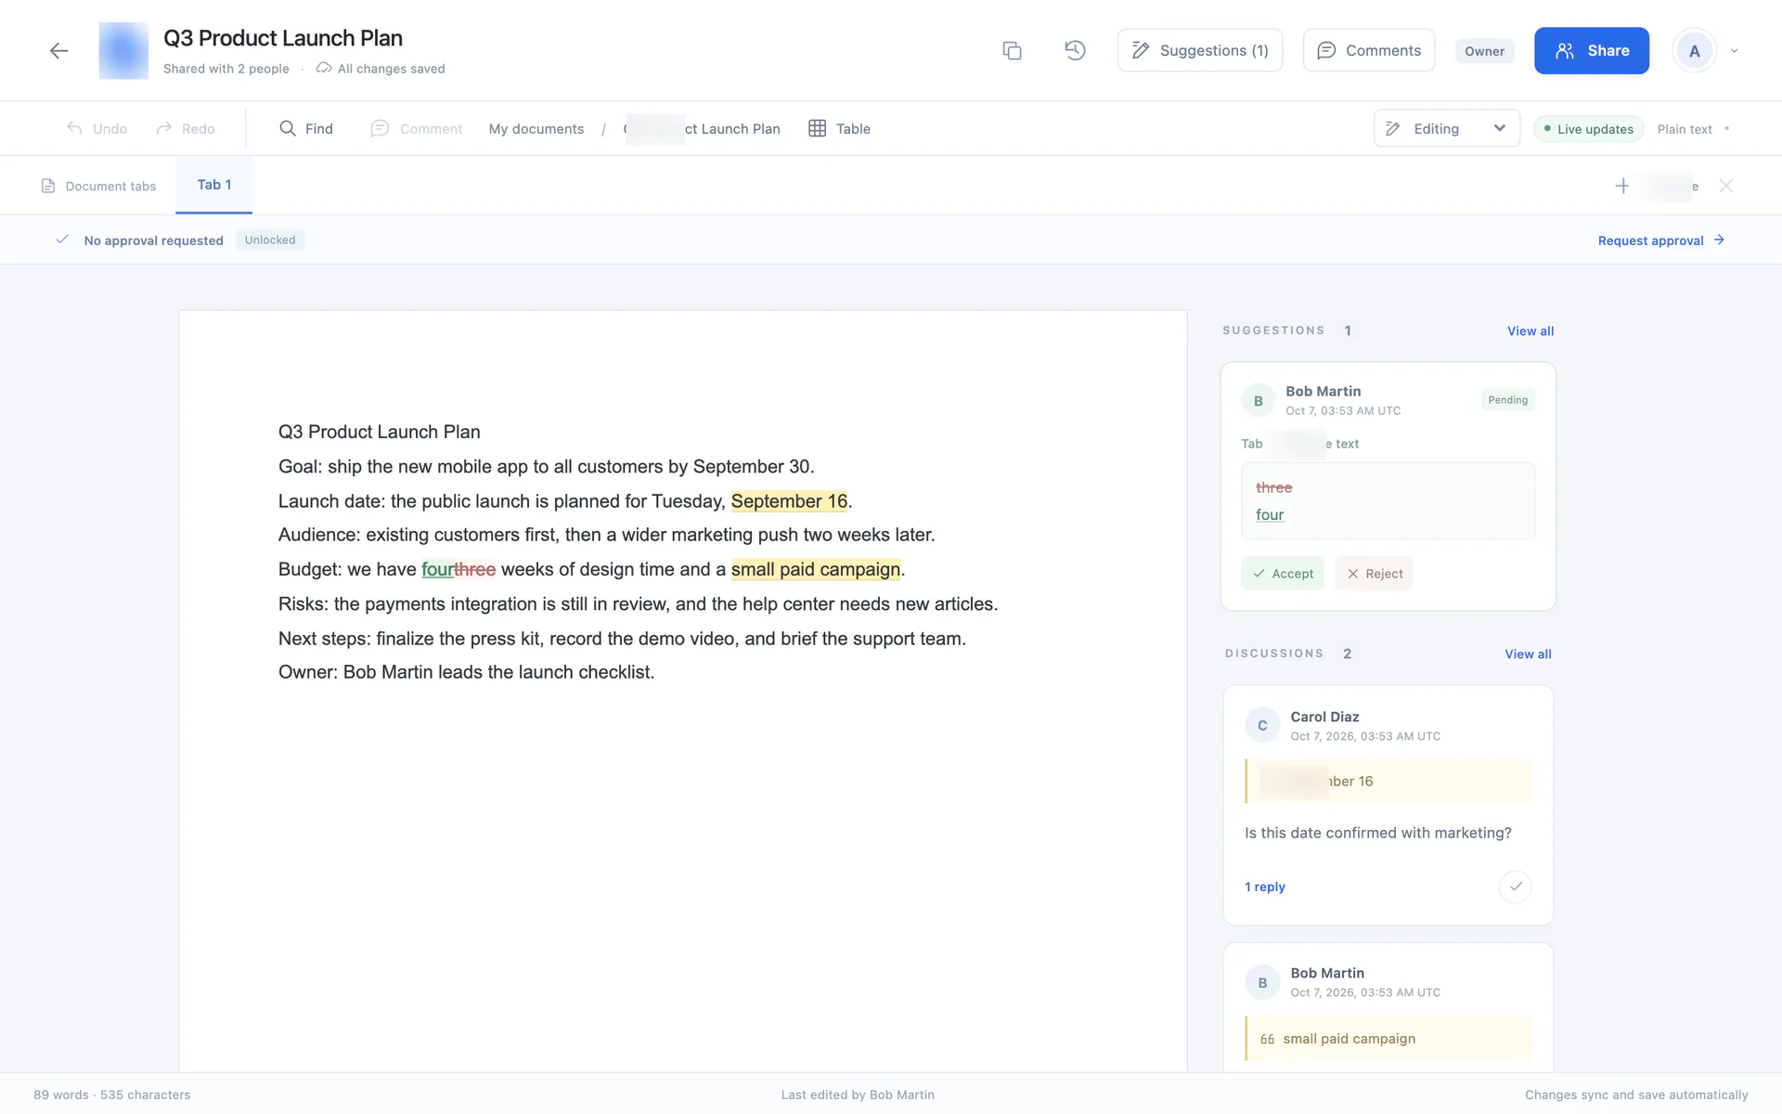This screenshot has width=1782, height=1114.
Task: Open the 1 reply thread link
Action: [x=1265, y=887]
